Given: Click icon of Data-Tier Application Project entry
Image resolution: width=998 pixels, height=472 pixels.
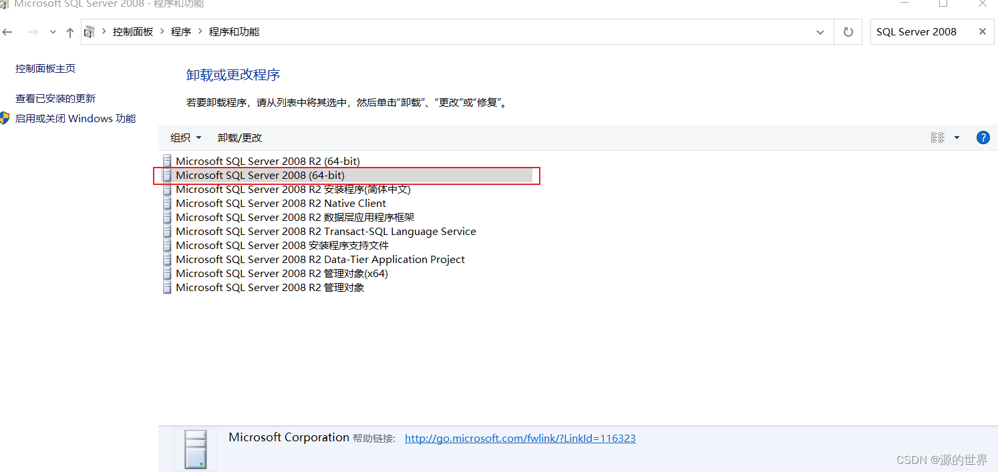Looking at the screenshot, I should coord(167,260).
